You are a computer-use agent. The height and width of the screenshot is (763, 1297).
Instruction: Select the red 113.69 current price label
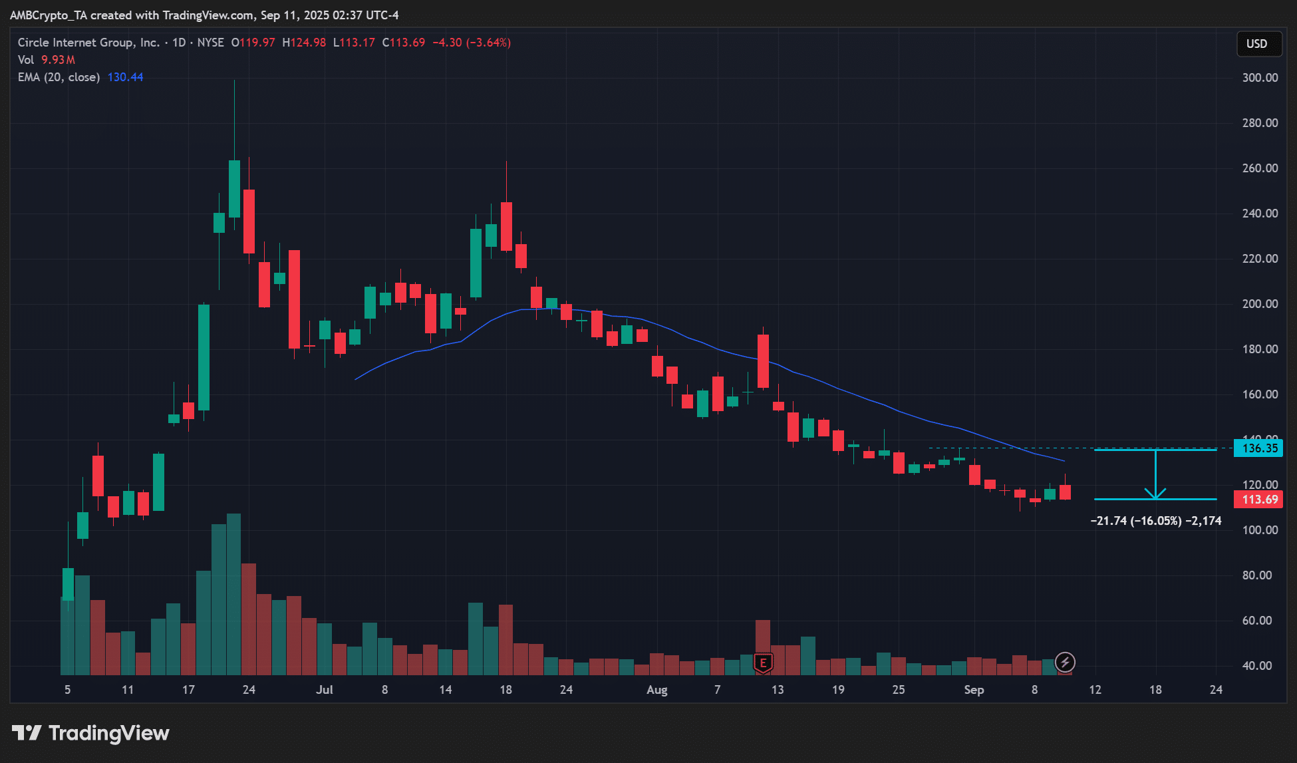(x=1259, y=500)
